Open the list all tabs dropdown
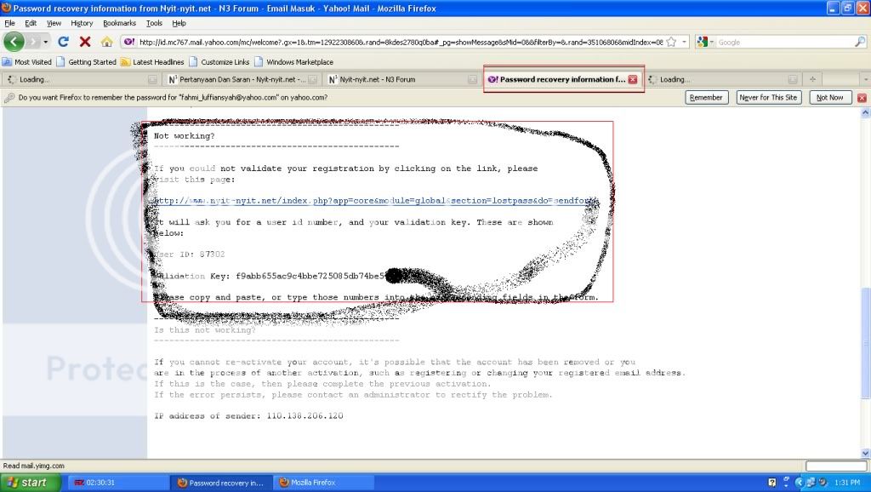Image resolution: width=871 pixels, height=492 pixels. tap(864, 79)
